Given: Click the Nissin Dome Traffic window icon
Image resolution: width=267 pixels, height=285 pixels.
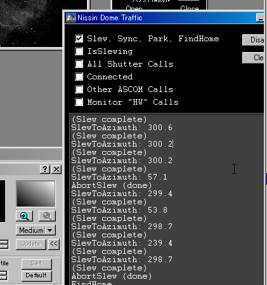Looking at the screenshot, I should pyautogui.click(x=70, y=18).
